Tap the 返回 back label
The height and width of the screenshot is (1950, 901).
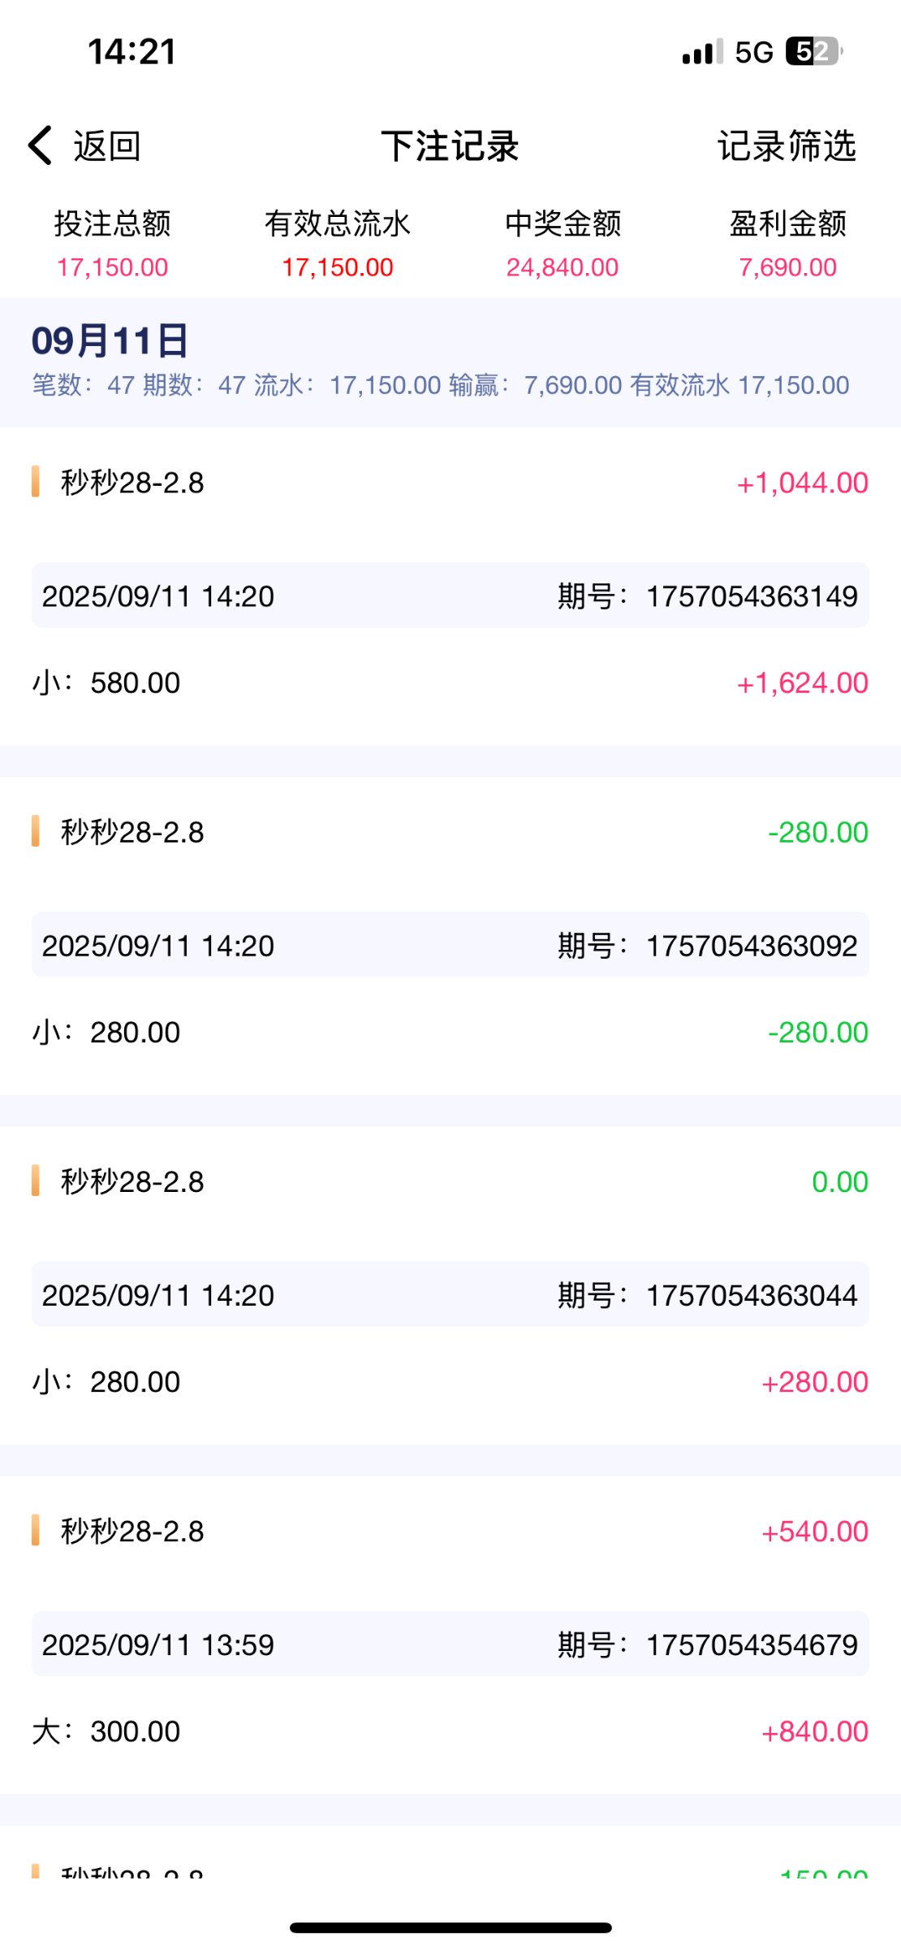tap(107, 146)
